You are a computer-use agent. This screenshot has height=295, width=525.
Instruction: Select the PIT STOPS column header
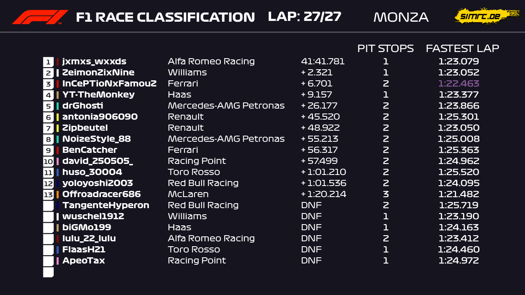(x=385, y=48)
